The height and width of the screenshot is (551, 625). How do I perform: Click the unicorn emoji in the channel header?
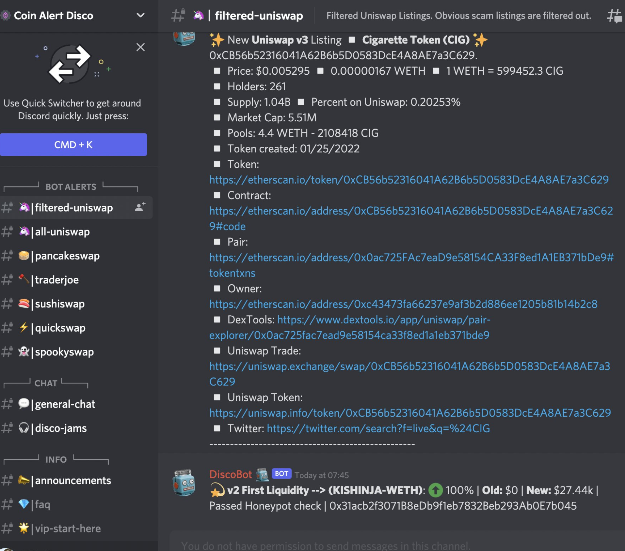tap(198, 15)
